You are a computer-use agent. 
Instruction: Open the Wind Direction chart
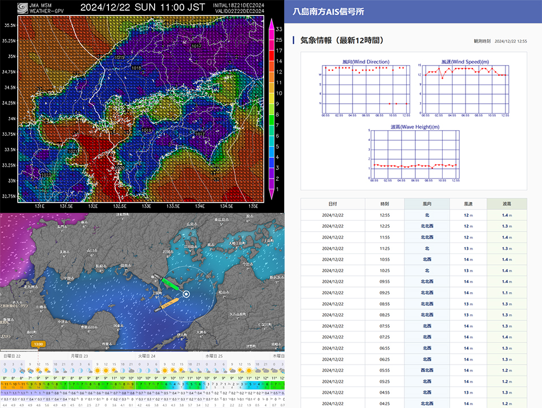pyautogui.click(x=365, y=87)
